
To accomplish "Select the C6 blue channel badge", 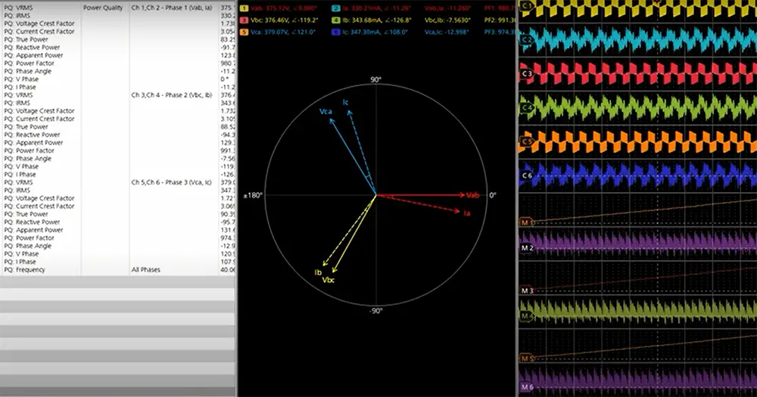I will (526, 175).
